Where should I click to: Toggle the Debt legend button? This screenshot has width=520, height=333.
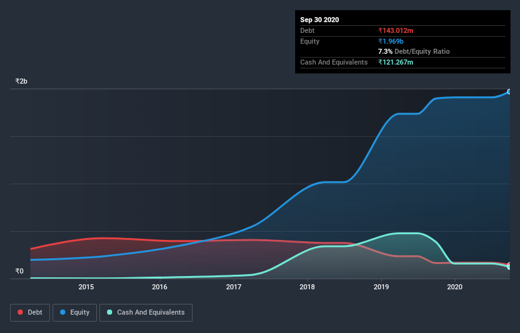[30, 313]
